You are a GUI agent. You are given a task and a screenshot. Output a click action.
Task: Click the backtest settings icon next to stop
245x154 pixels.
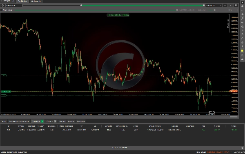tap(236, 5)
